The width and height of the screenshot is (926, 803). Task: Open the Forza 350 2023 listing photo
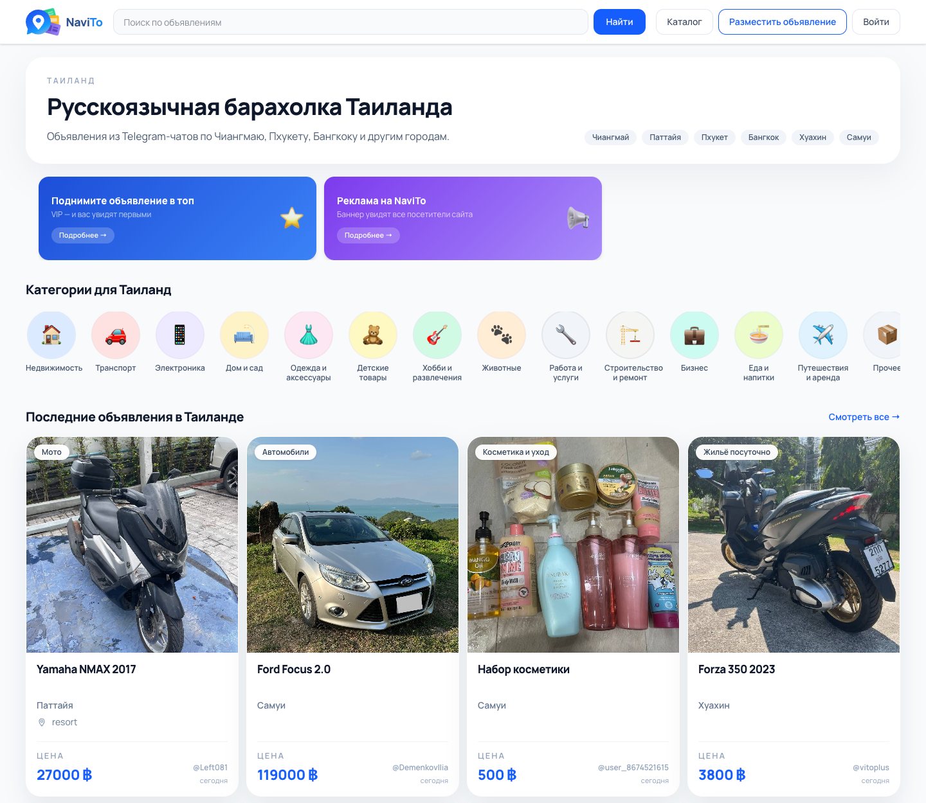(x=794, y=545)
